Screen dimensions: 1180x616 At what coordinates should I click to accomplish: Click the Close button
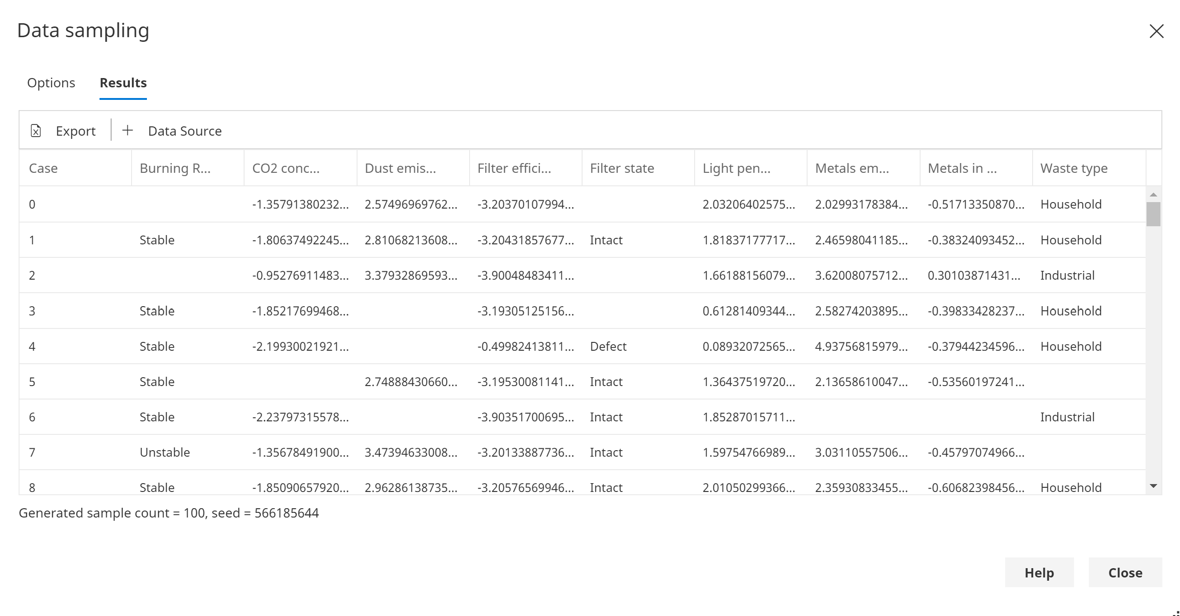pyautogui.click(x=1125, y=572)
